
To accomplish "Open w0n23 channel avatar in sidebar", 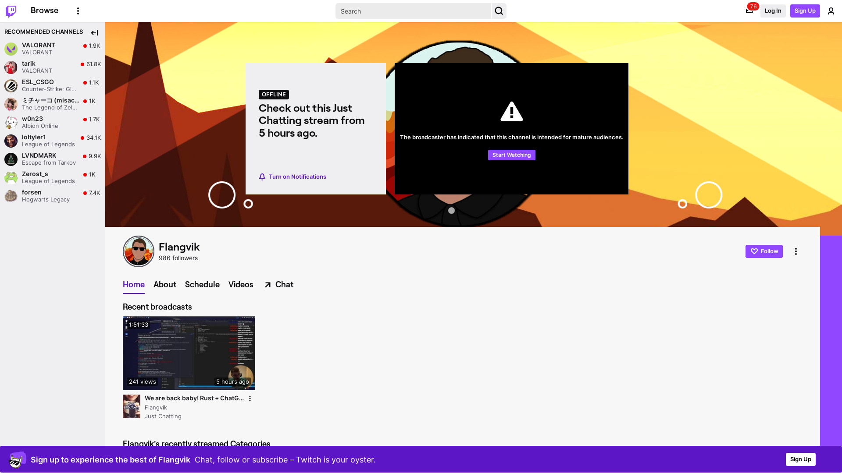I will click(x=11, y=122).
